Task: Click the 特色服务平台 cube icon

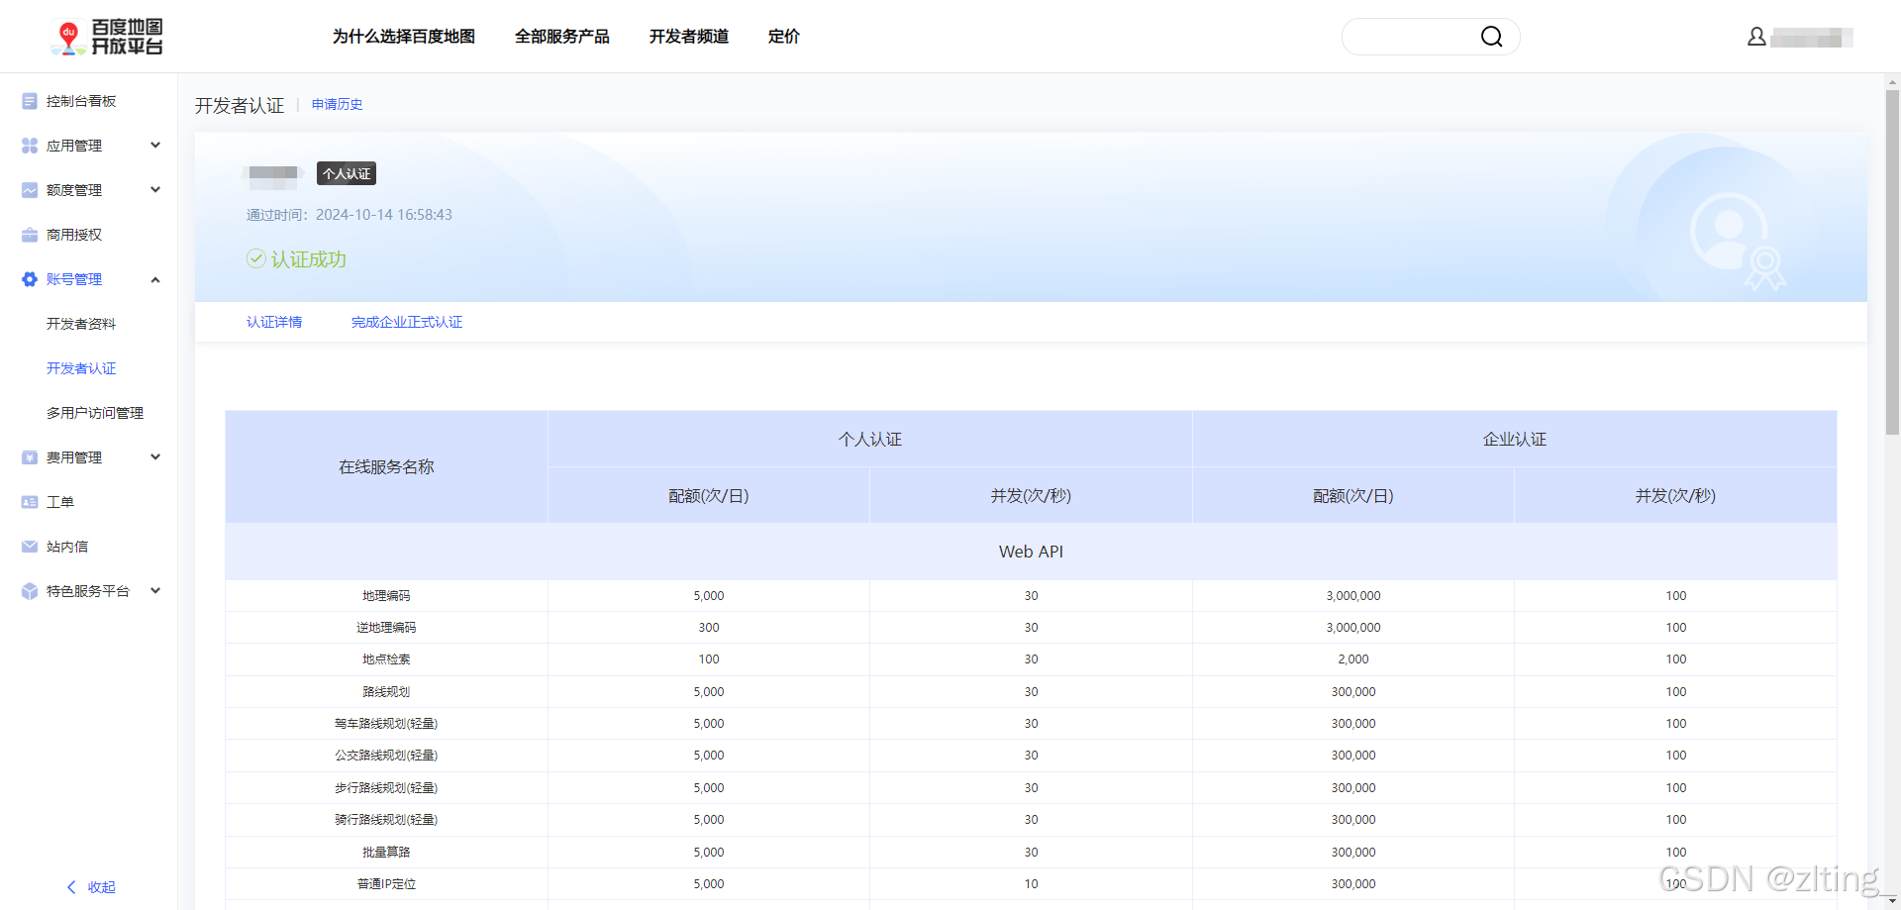Action: pos(30,591)
